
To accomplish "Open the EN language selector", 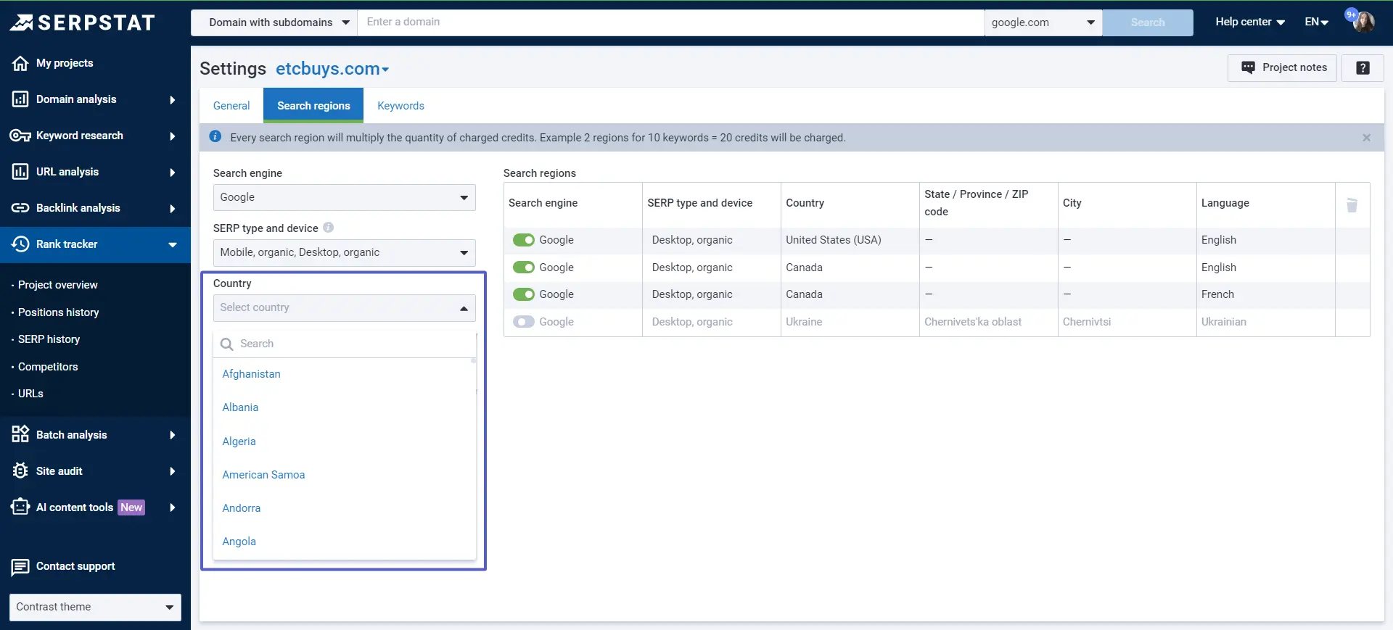I will point(1316,22).
